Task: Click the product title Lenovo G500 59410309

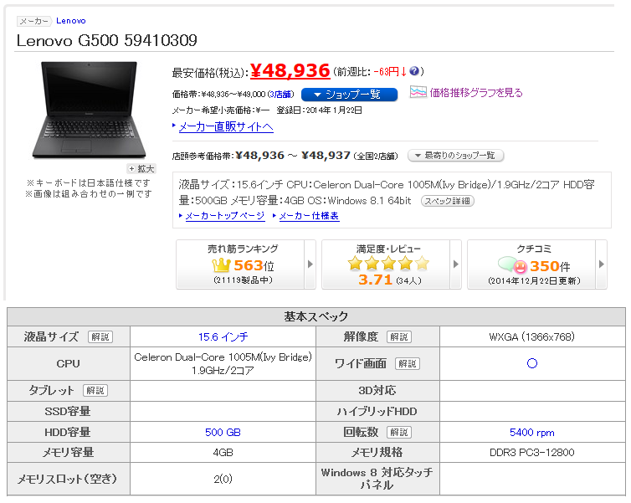Action: coord(106,40)
